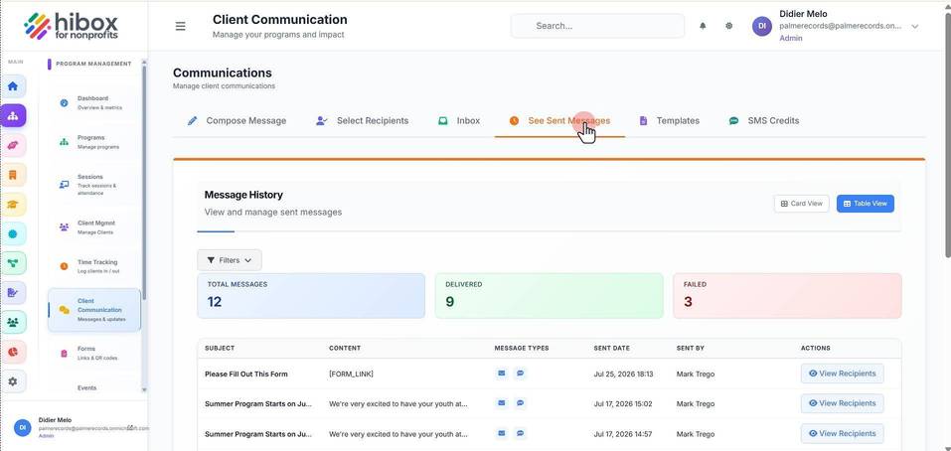Click the hamburger menu icon
The height and width of the screenshot is (451, 951).
[180, 27]
